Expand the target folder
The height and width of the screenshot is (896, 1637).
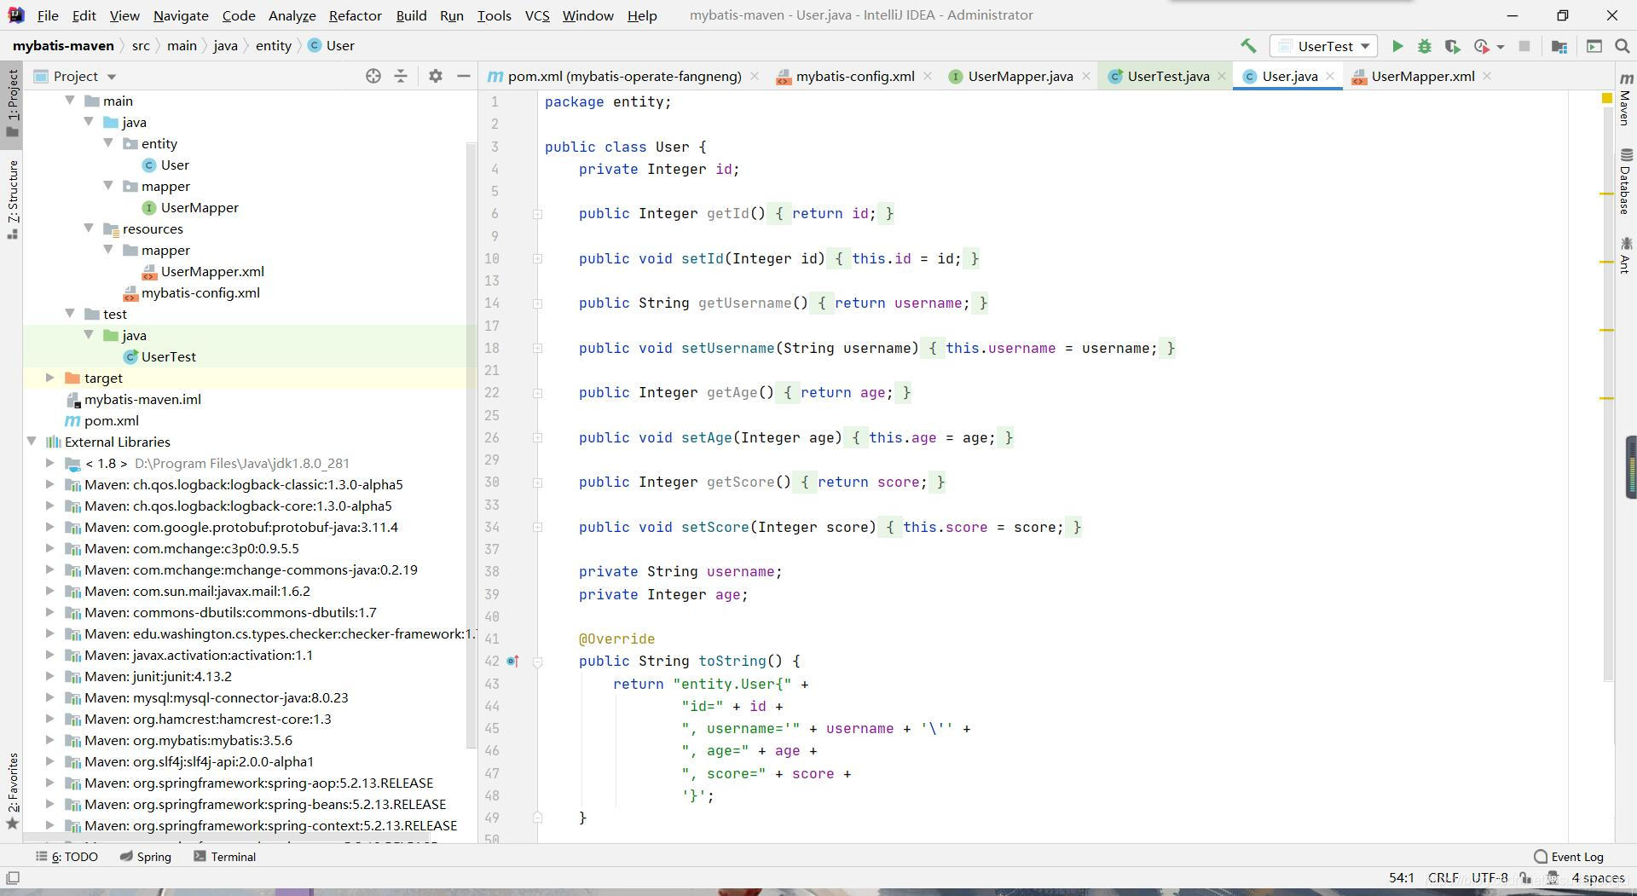pos(50,378)
